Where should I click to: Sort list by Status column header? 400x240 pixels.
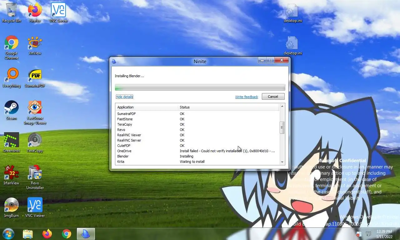[228, 107]
